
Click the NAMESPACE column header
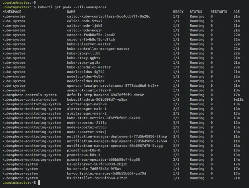pyautogui.click(x=12, y=12)
